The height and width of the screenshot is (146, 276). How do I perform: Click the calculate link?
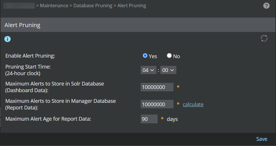coord(193,105)
